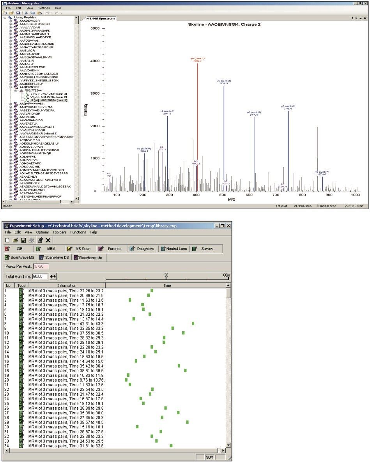
Task: Click the edit function pencil icon beside the printer
Action: click(x=40, y=240)
